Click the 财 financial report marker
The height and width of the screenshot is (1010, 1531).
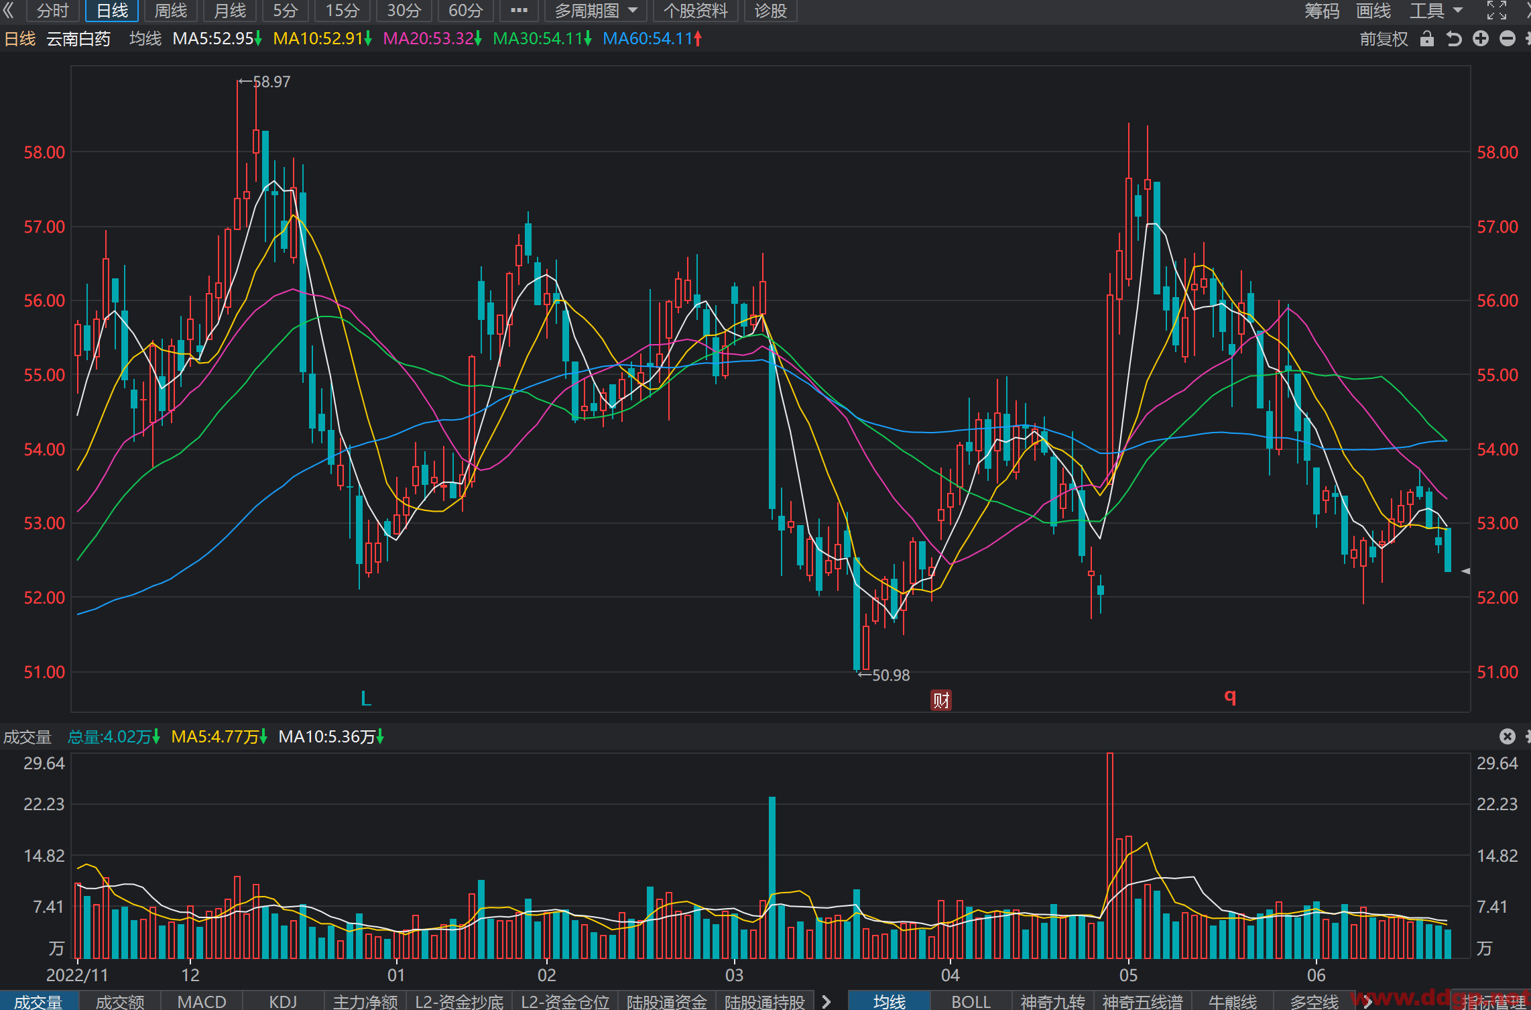pyautogui.click(x=941, y=700)
